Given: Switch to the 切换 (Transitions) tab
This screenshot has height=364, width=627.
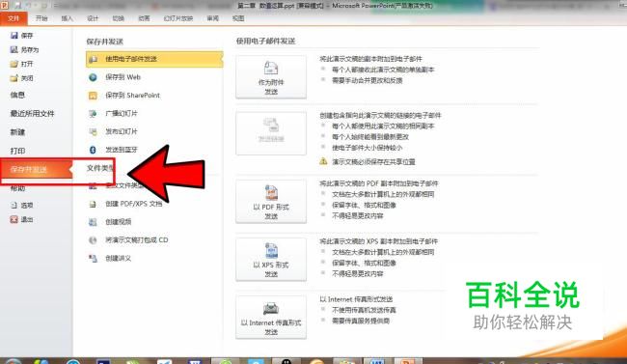Looking at the screenshot, I should pyautogui.click(x=119, y=18).
